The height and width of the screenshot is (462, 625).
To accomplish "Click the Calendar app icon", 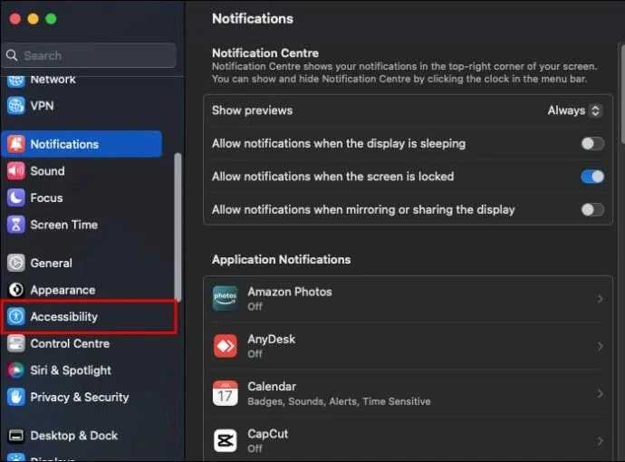I will click(x=226, y=393).
